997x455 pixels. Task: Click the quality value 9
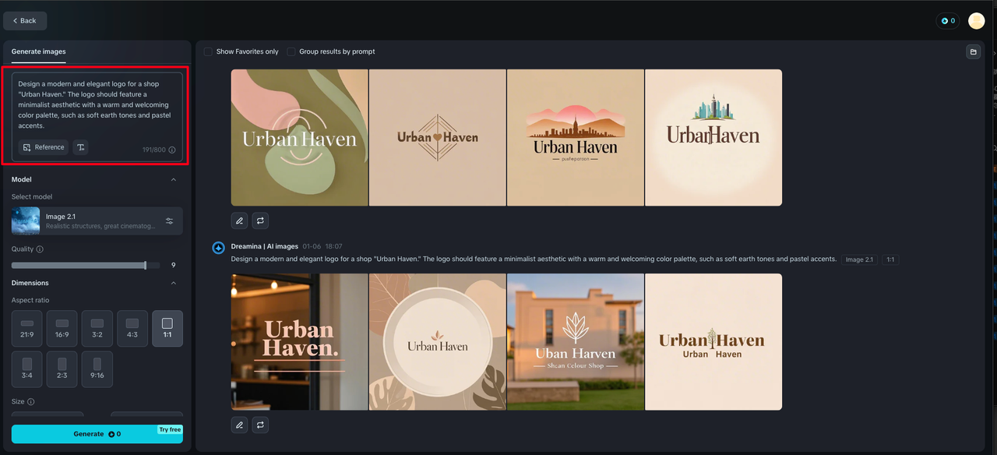(173, 266)
